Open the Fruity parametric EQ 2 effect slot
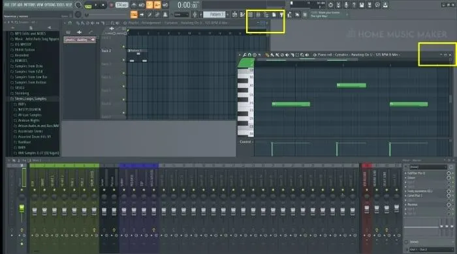The width and height of the screenshot is (457, 254). tap(420, 191)
